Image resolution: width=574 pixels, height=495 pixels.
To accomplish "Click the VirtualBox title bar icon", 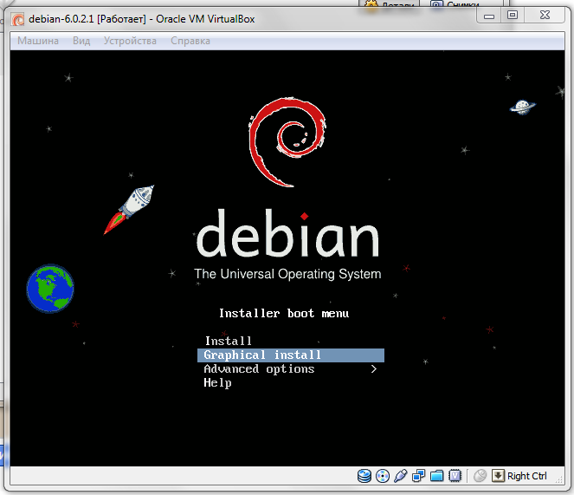I will coord(17,19).
